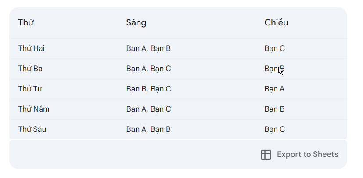Click Bạn C in Thứ Sáu's Chiều cell
363x178 pixels.
pyautogui.click(x=275, y=129)
